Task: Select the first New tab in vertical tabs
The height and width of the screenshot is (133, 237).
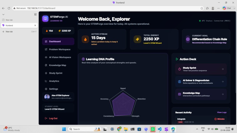Action: coord(19,20)
